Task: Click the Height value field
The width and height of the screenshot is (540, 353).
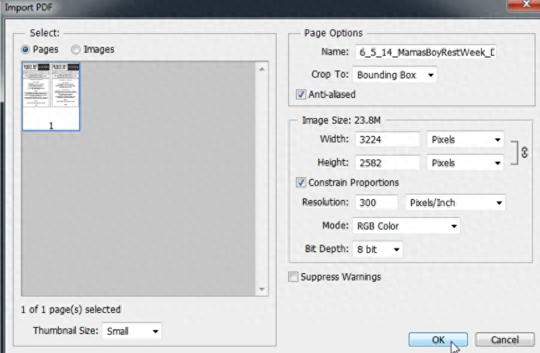Action: point(388,162)
